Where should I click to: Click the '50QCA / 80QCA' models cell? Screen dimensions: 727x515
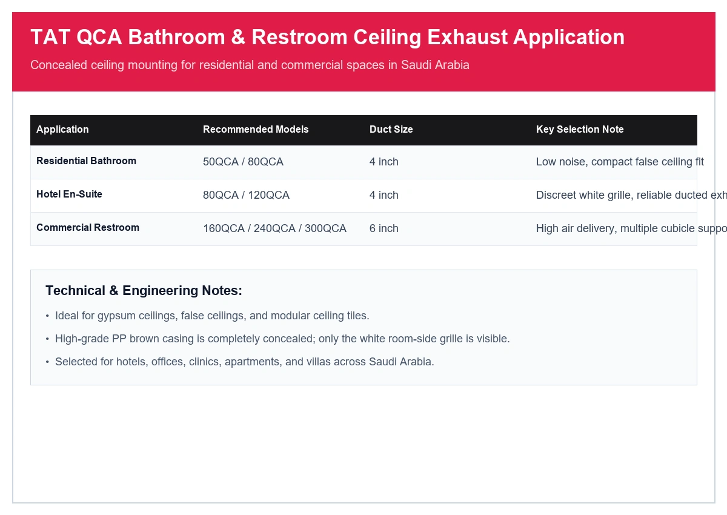point(243,162)
